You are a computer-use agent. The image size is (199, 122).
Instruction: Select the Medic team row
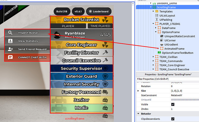82,108
